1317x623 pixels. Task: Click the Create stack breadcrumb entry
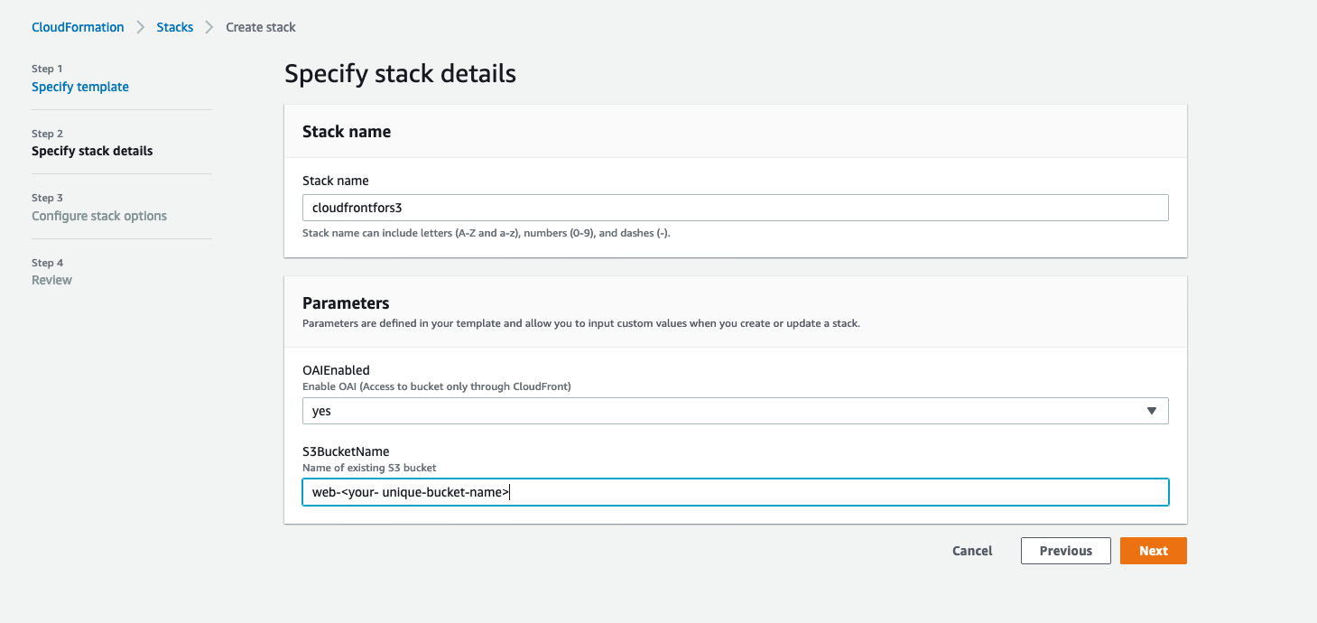tap(260, 27)
